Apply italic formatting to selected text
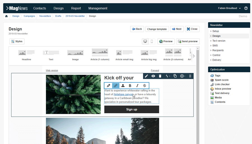This screenshot has height=144, width=252. 137,86
